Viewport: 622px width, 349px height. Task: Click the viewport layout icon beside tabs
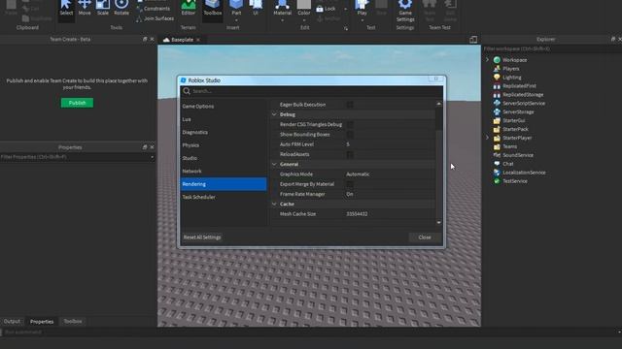point(473,40)
